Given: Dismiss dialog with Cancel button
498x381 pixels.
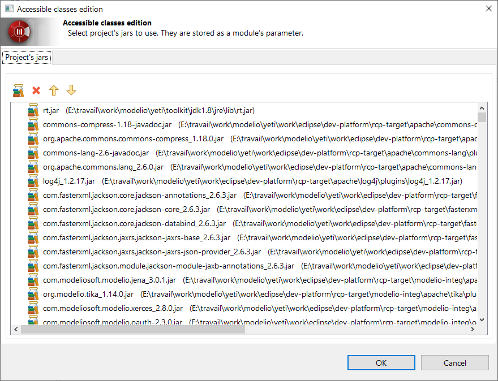Looking at the screenshot, I should coord(455,362).
